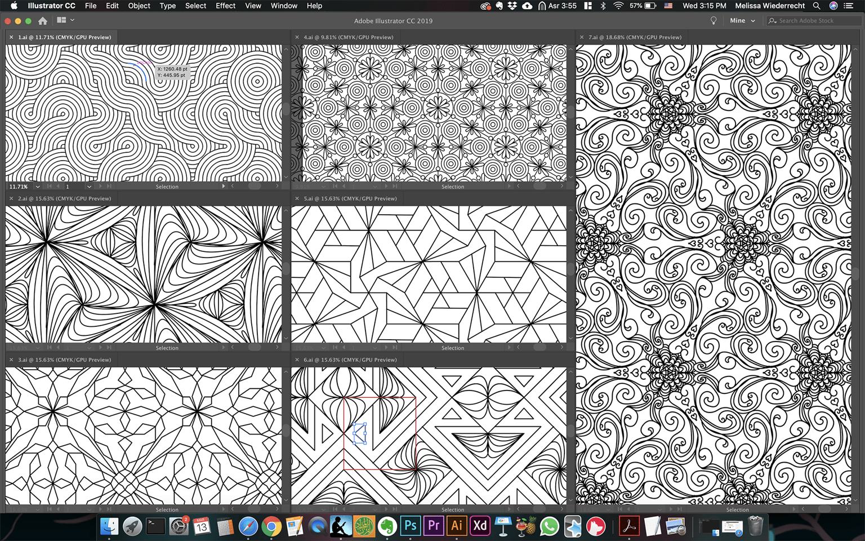This screenshot has width=865, height=541.
Task: Open Trash from the dock
Action: [x=755, y=526]
